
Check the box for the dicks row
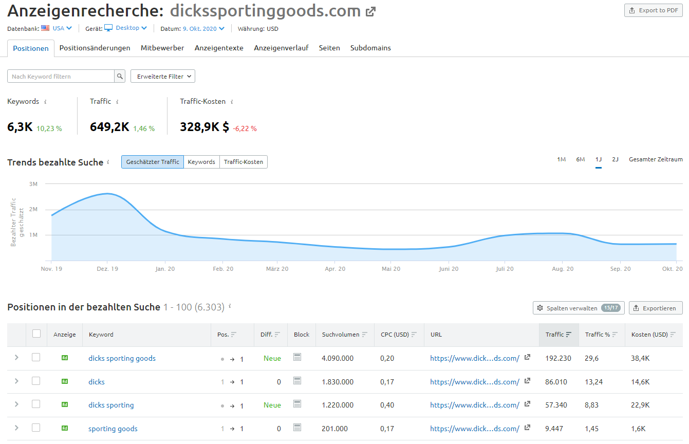click(36, 381)
